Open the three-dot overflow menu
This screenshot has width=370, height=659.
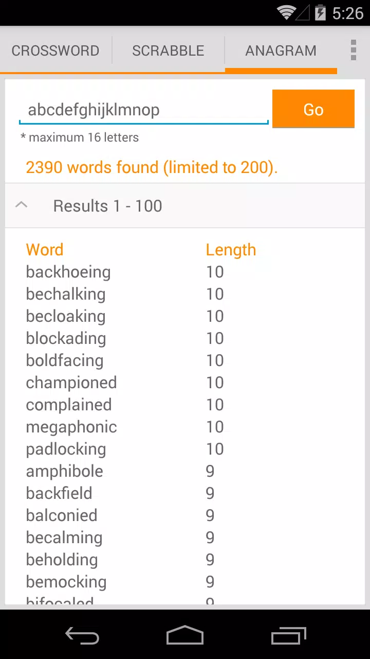[353, 50]
